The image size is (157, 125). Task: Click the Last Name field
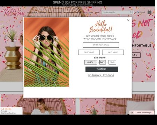pyautogui.click(x=113, y=52)
